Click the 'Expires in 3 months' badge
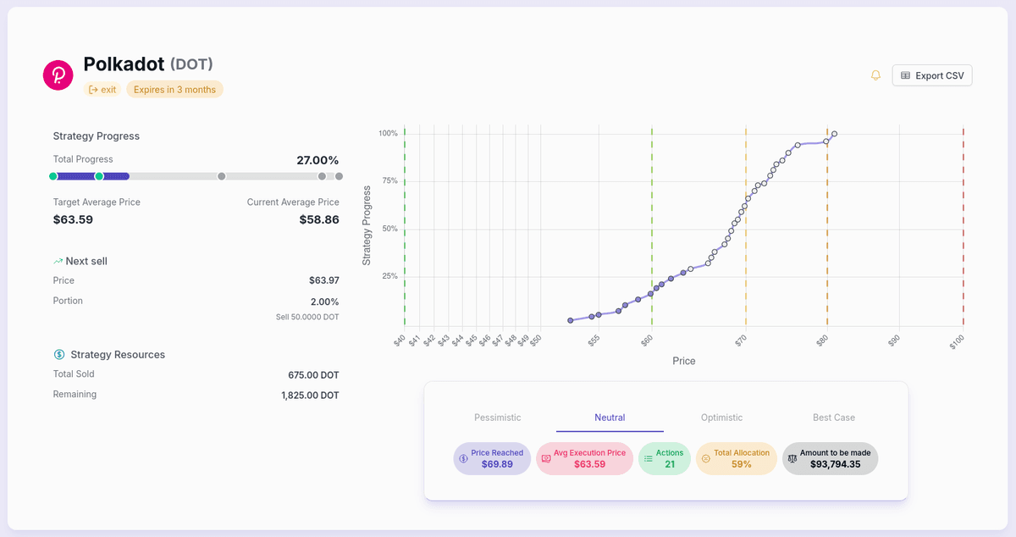Image resolution: width=1016 pixels, height=537 pixels. point(175,89)
